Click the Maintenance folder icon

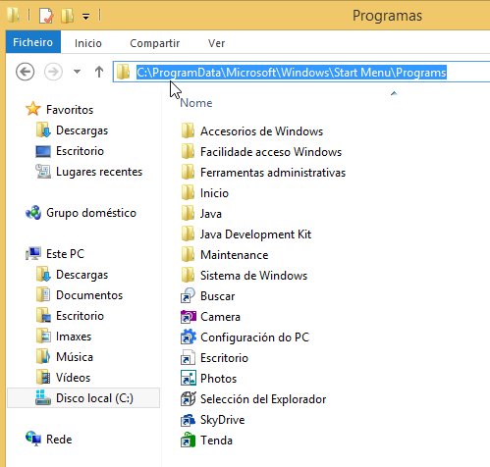188,255
